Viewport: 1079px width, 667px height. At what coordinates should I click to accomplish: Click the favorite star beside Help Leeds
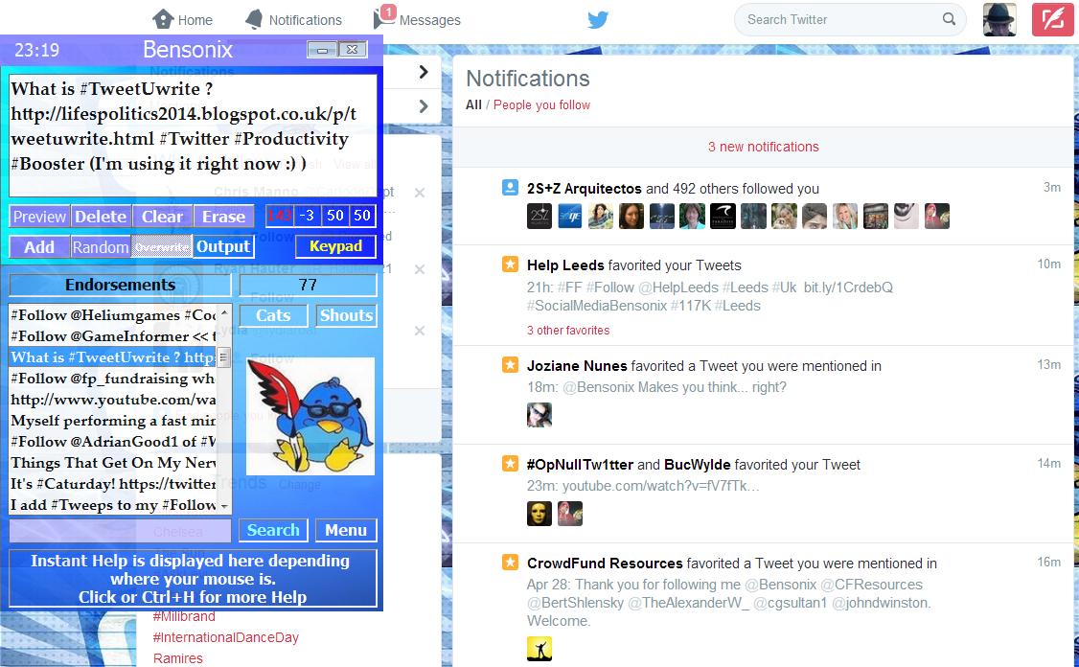(x=510, y=264)
